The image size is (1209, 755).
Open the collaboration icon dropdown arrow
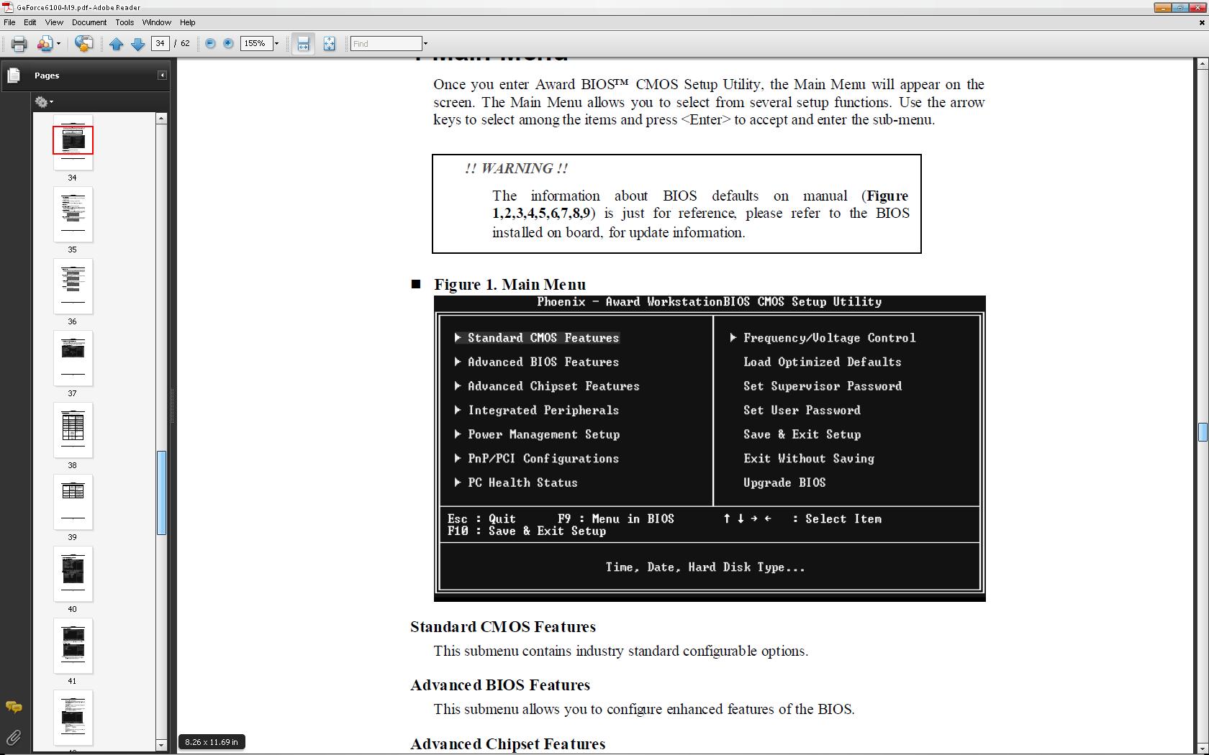(x=58, y=44)
